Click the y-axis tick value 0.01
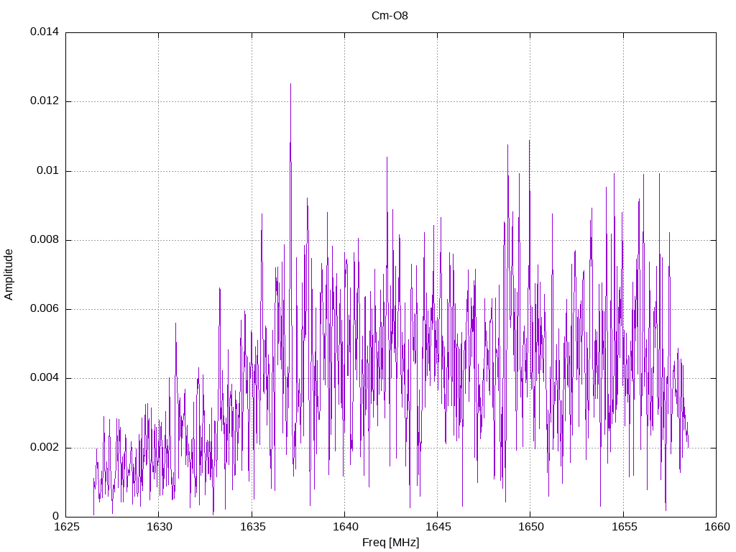The image size is (736, 552). click(48, 170)
